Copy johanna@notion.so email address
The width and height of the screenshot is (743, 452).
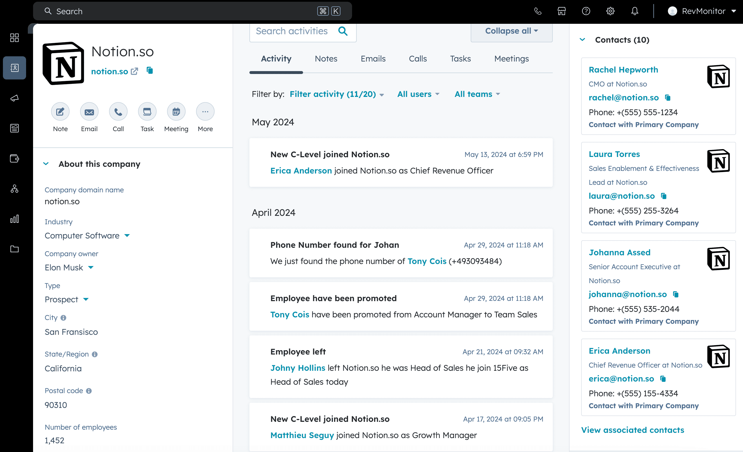pos(676,294)
